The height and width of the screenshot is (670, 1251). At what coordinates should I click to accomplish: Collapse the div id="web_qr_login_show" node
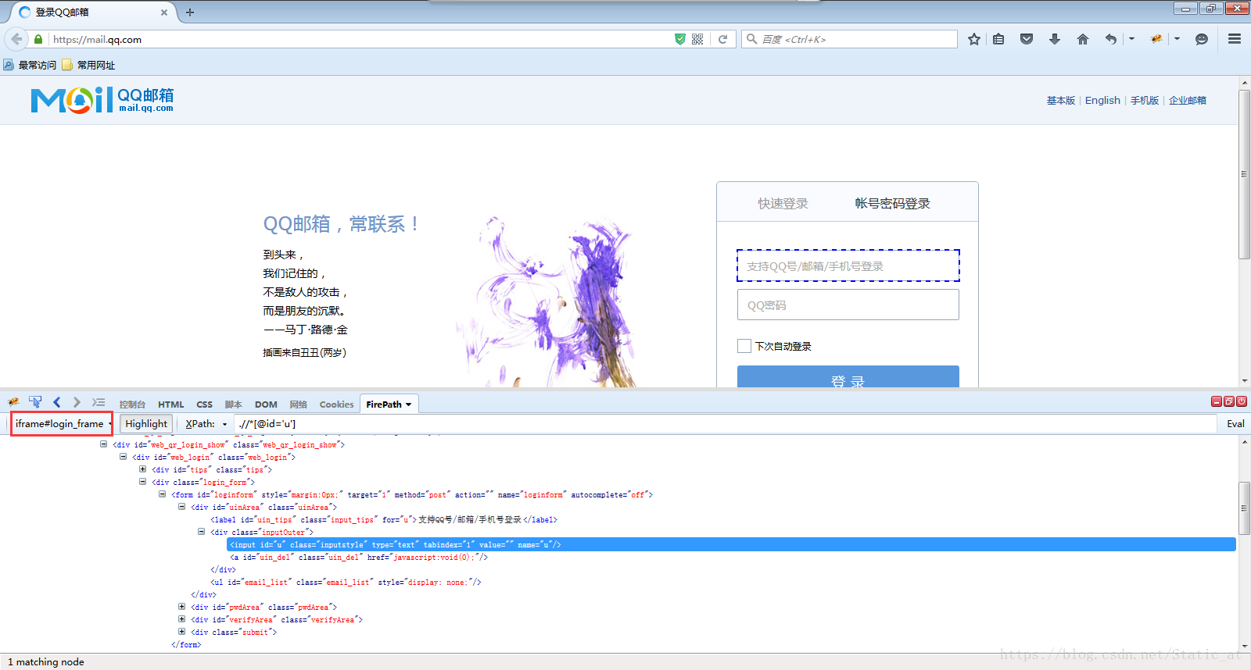(x=103, y=444)
